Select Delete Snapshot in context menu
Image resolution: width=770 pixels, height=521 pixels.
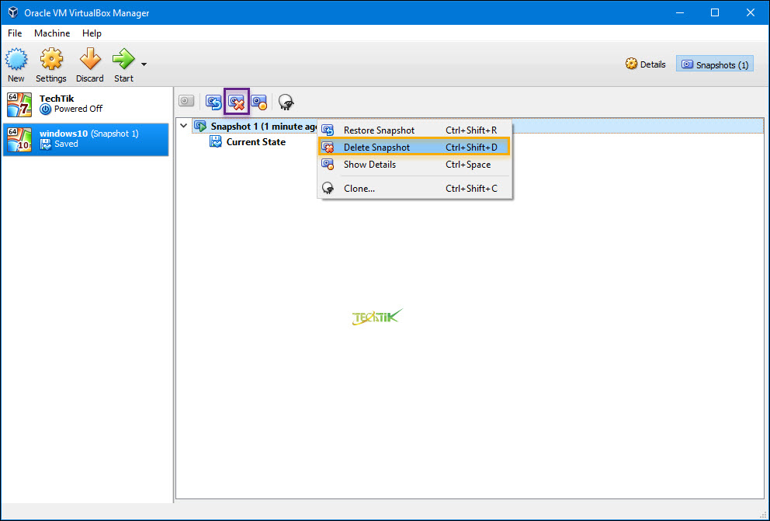(x=376, y=148)
